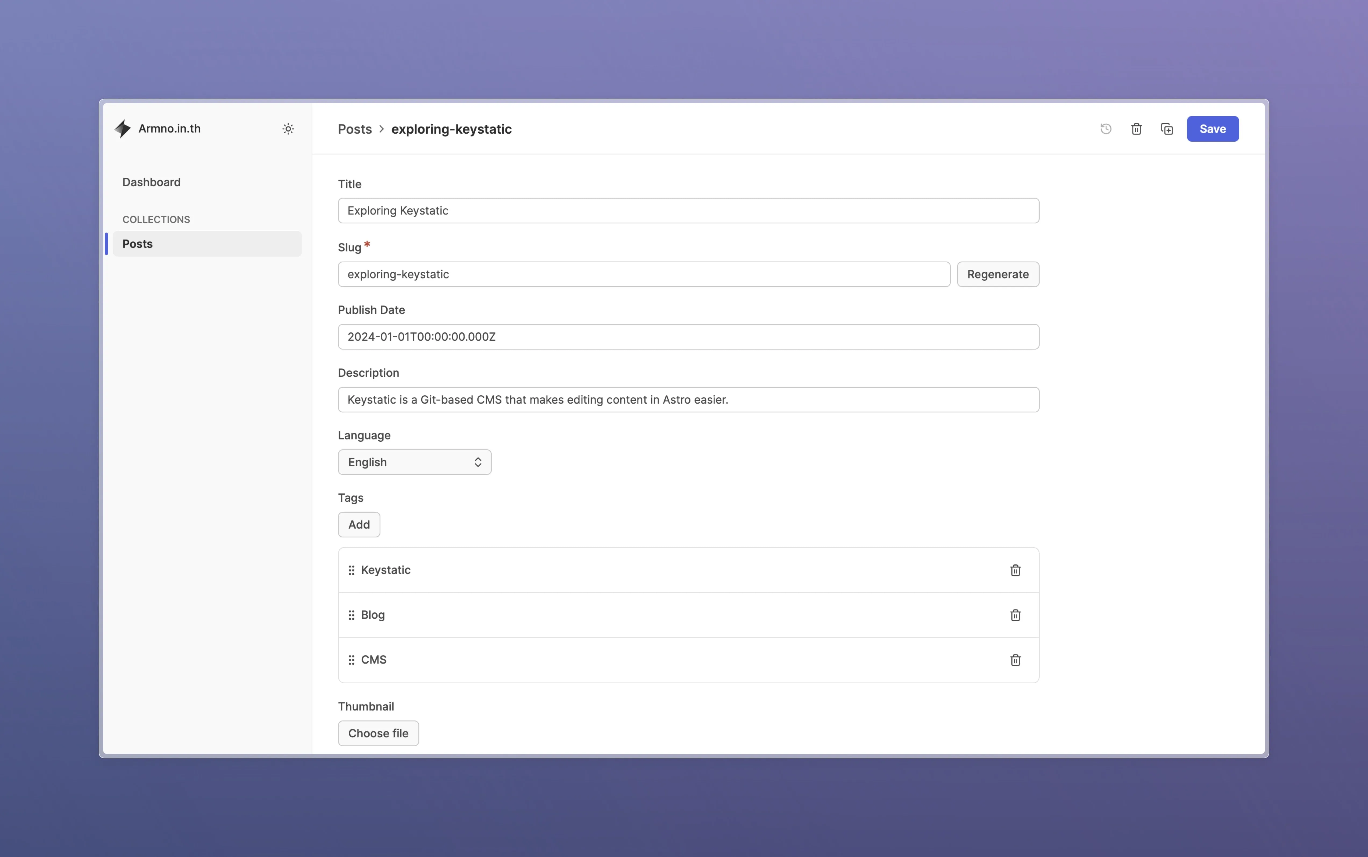Viewport: 1368px width, 857px height.
Task: Click the Regenerate slug button
Action: pyautogui.click(x=997, y=274)
